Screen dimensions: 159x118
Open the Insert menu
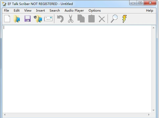(x=40, y=11)
